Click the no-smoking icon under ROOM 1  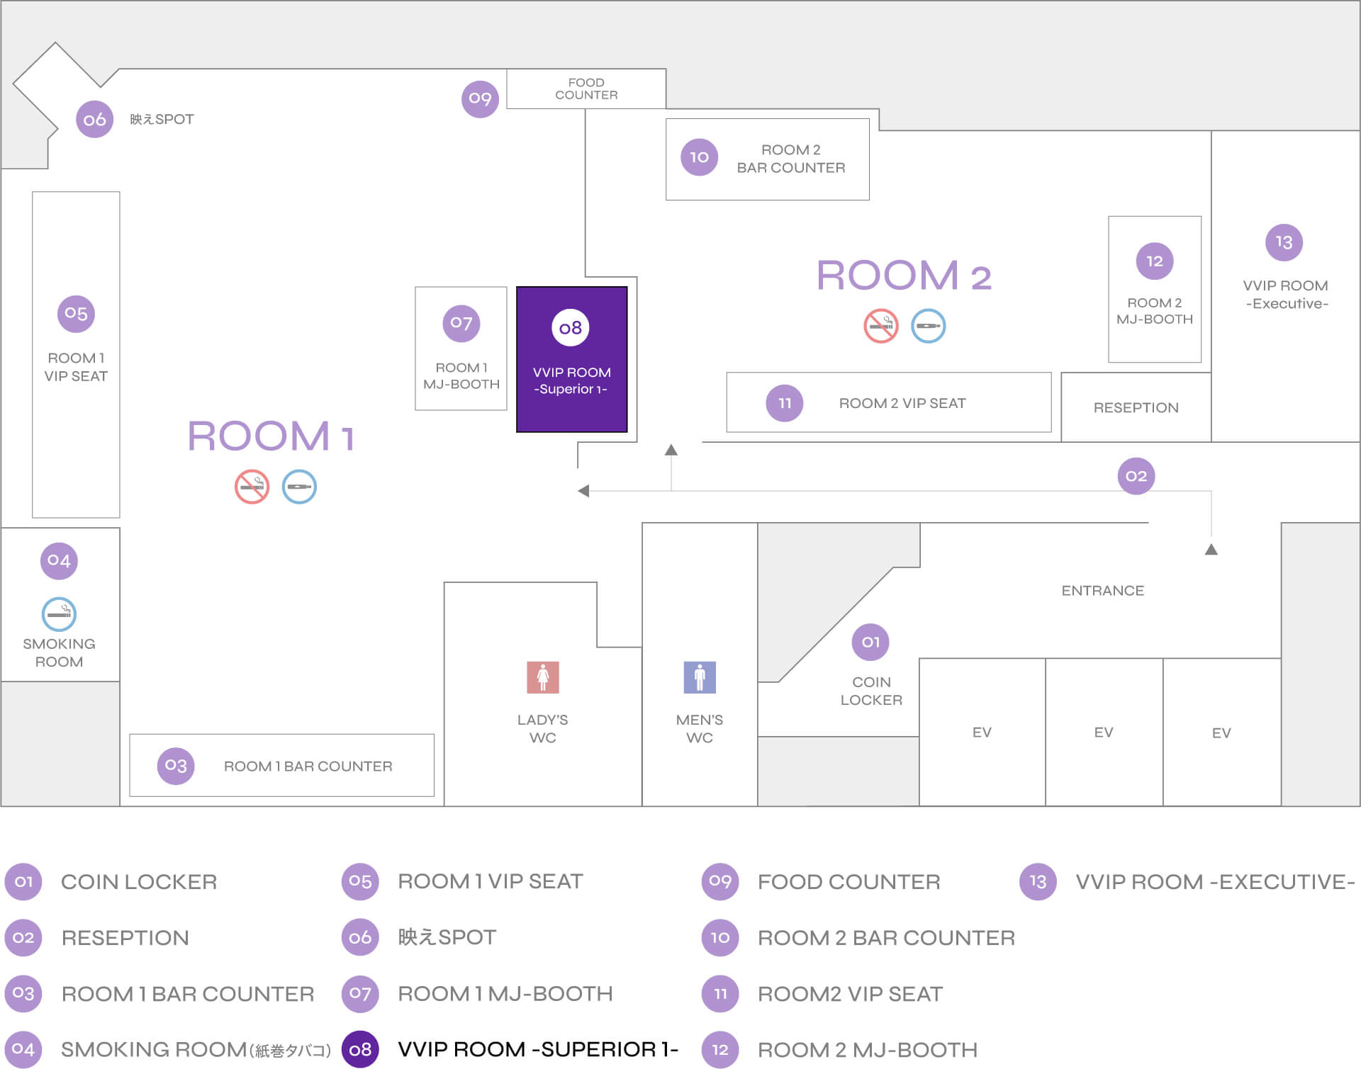252,487
